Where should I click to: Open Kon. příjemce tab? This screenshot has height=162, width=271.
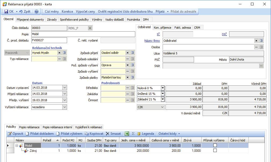tap(162, 28)
